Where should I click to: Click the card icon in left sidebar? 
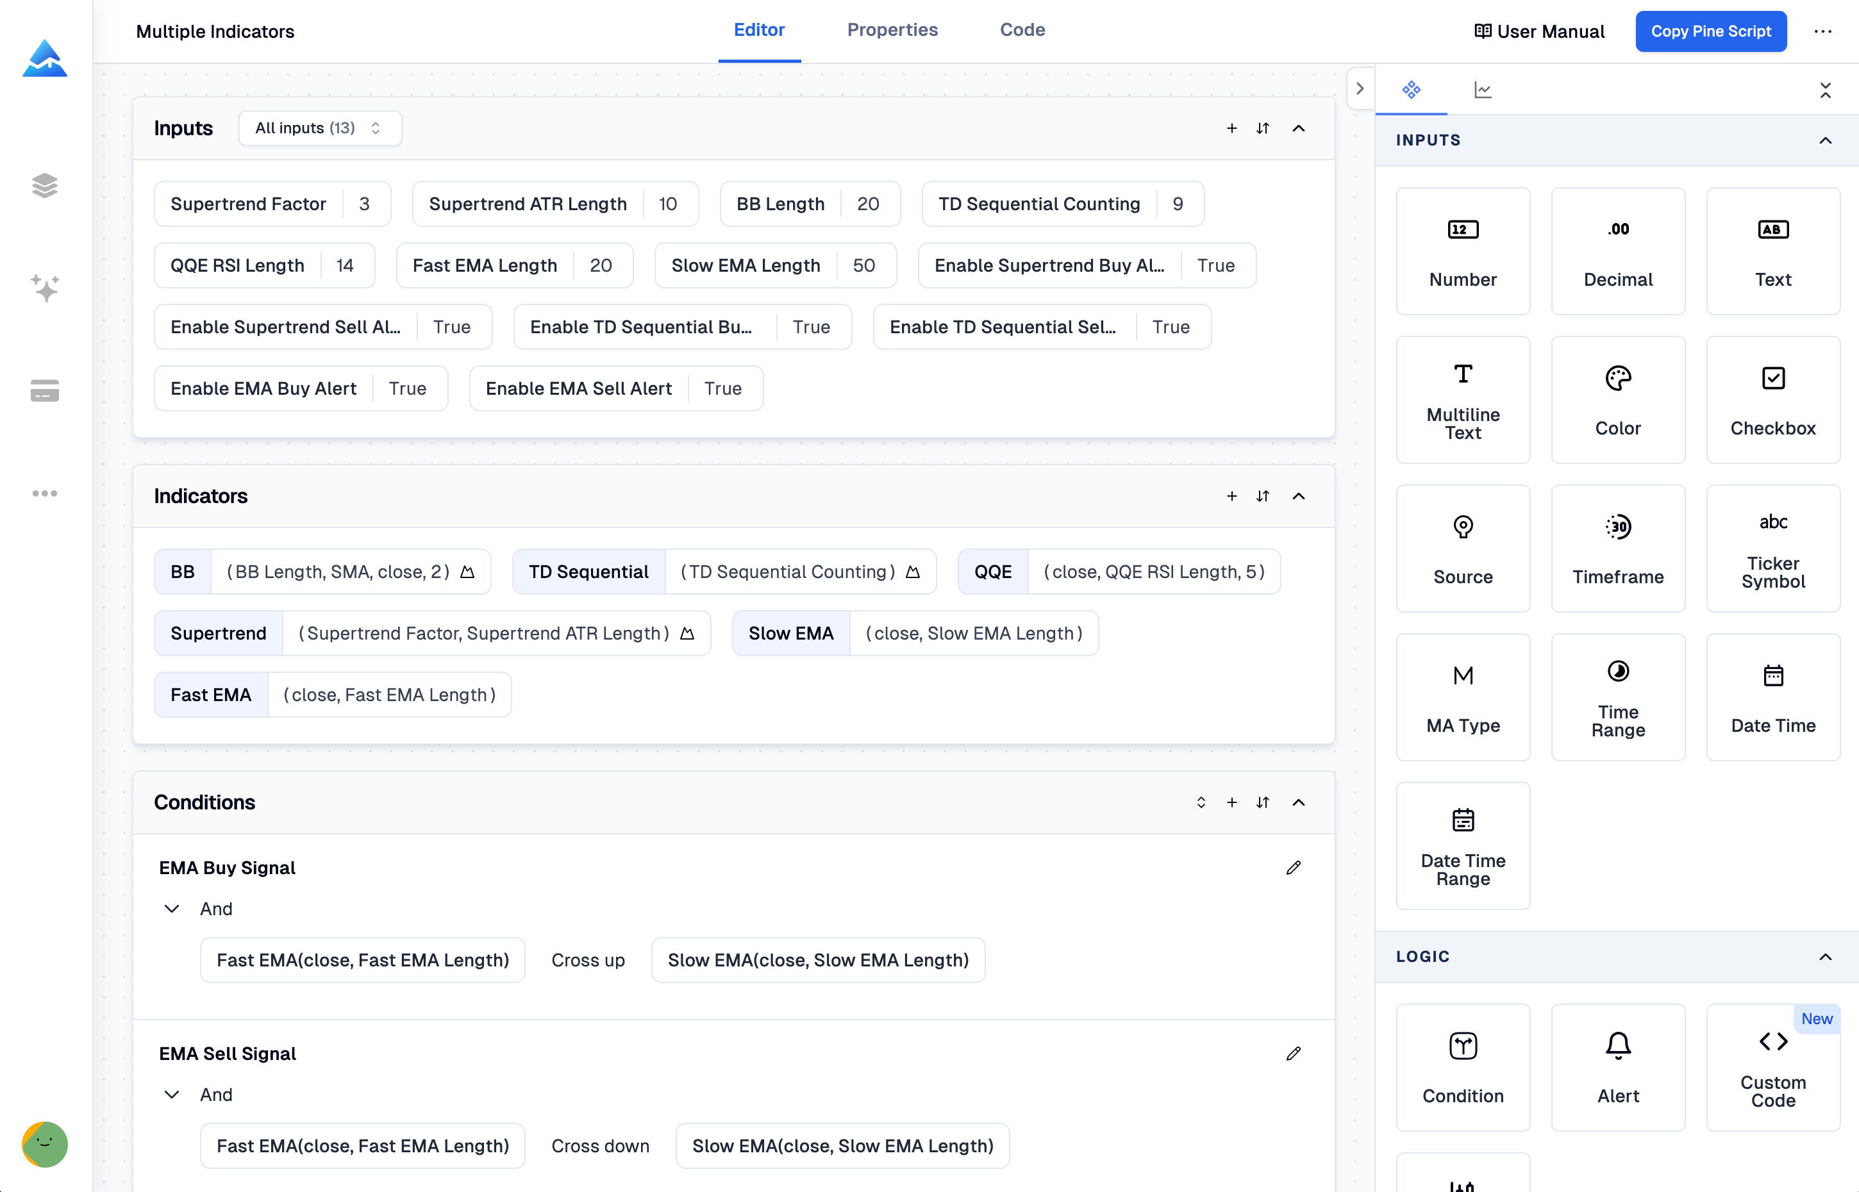point(44,391)
